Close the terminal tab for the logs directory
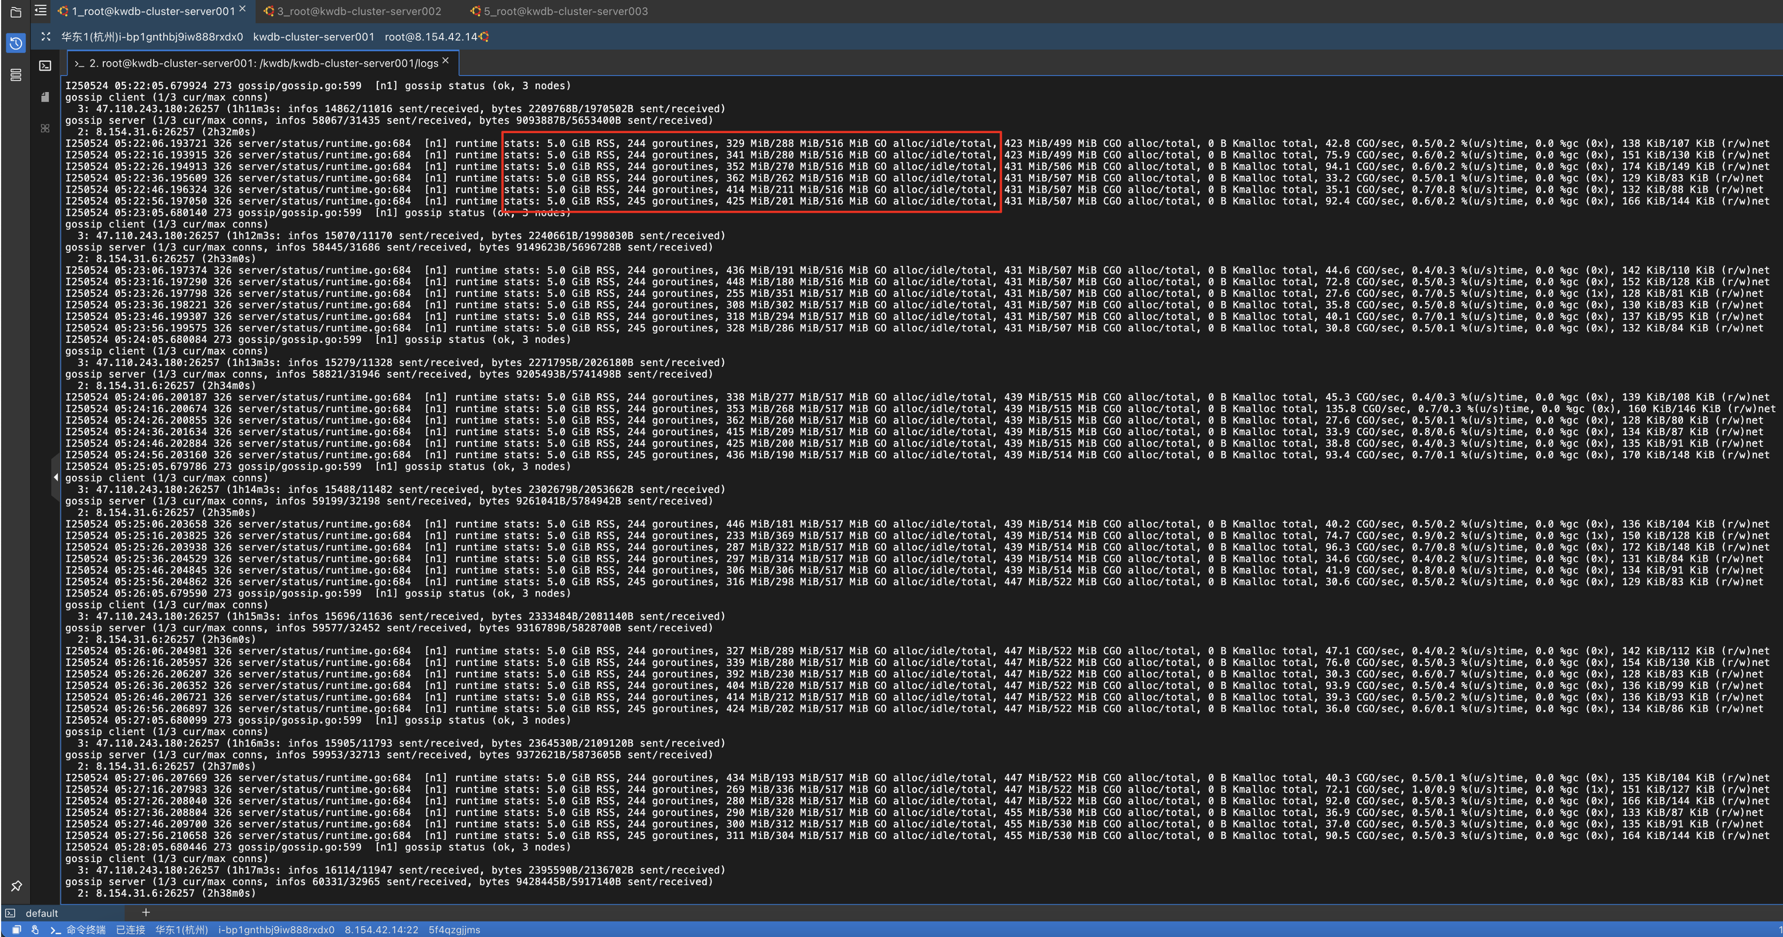Viewport: 1783px width, 937px height. pyautogui.click(x=446, y=61)
